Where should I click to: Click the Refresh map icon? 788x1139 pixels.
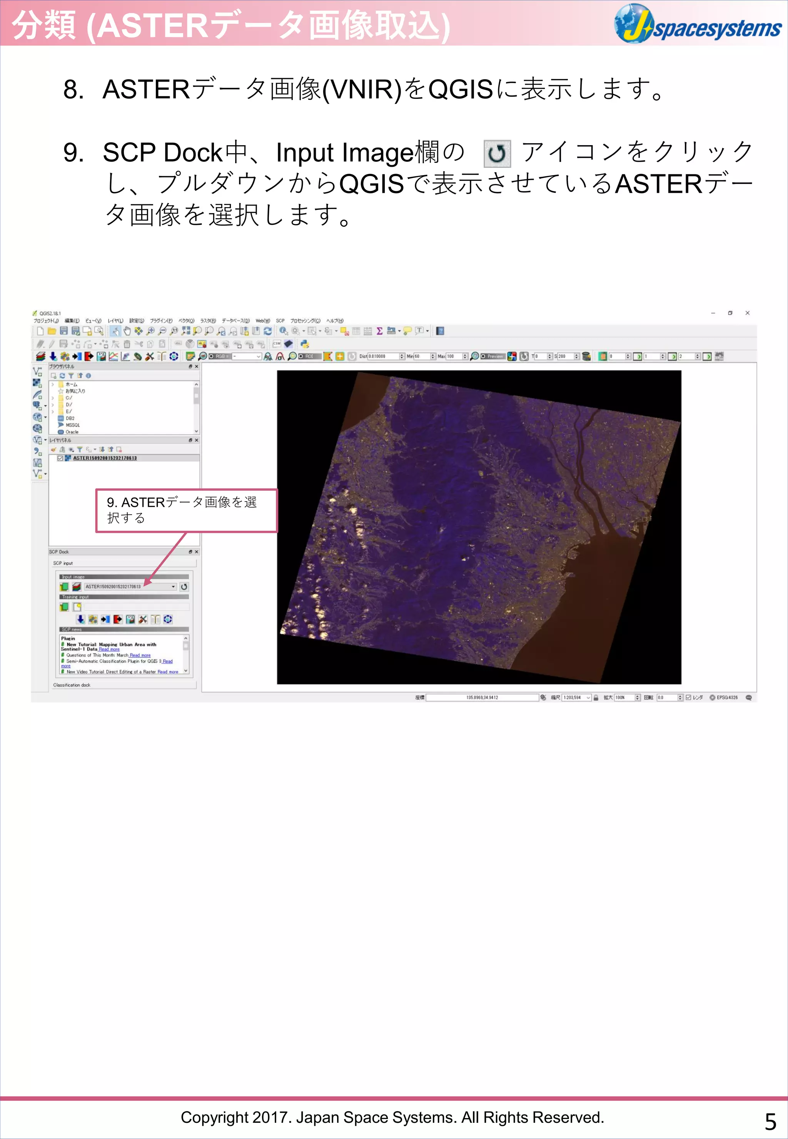click(x=267, y=331)
